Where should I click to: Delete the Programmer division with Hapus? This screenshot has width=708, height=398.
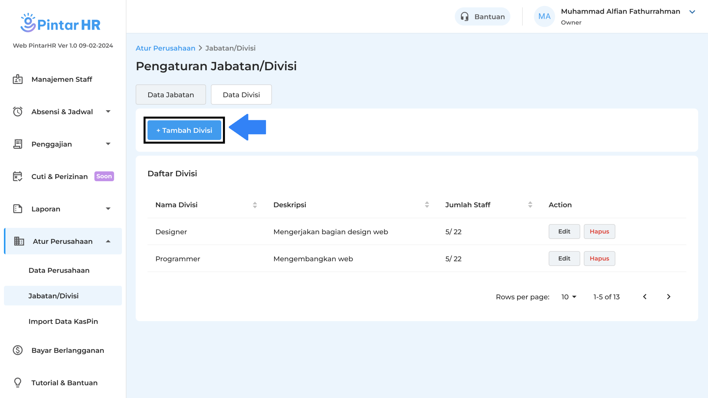[x=599, y=259]
